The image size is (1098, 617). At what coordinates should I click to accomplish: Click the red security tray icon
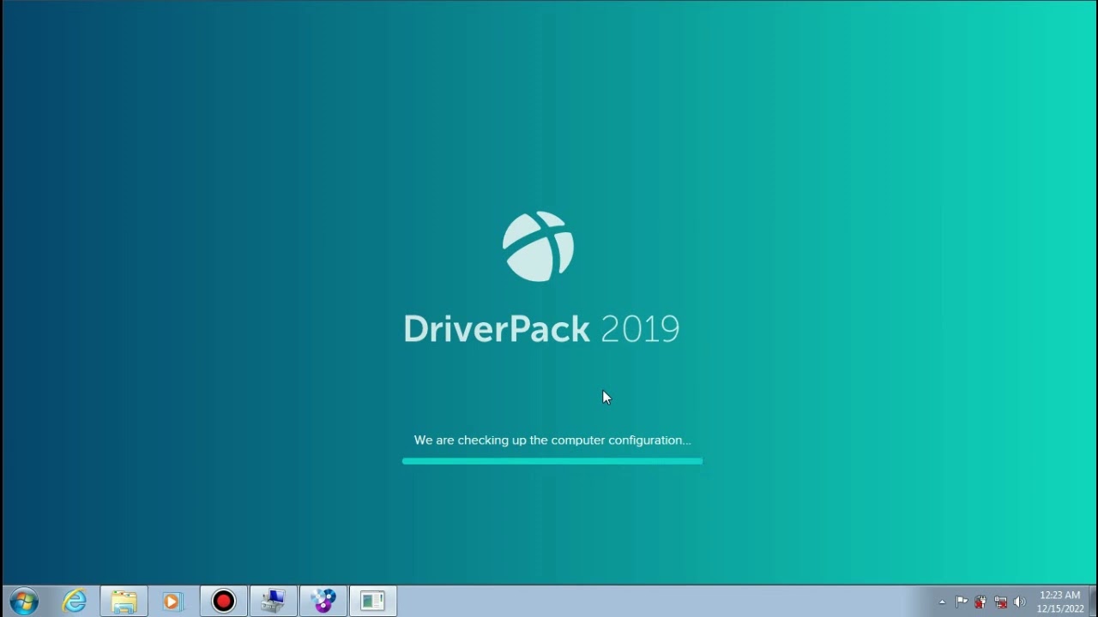pyautogui.click(x=980, y=602)
